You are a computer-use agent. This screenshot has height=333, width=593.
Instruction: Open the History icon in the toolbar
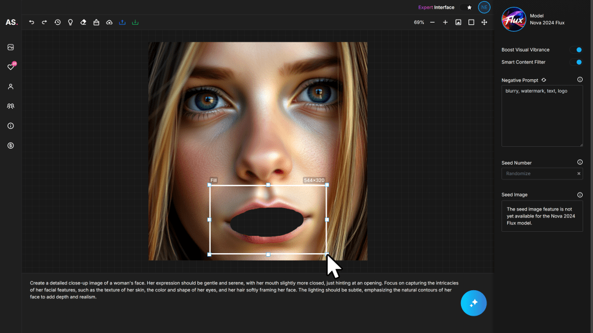(x=57, y=23)
